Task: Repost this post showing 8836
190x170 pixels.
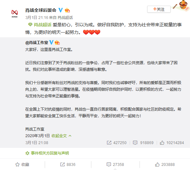Action: point(68,164)
